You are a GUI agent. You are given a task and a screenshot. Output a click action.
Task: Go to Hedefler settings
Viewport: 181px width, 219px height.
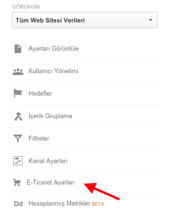85,94
